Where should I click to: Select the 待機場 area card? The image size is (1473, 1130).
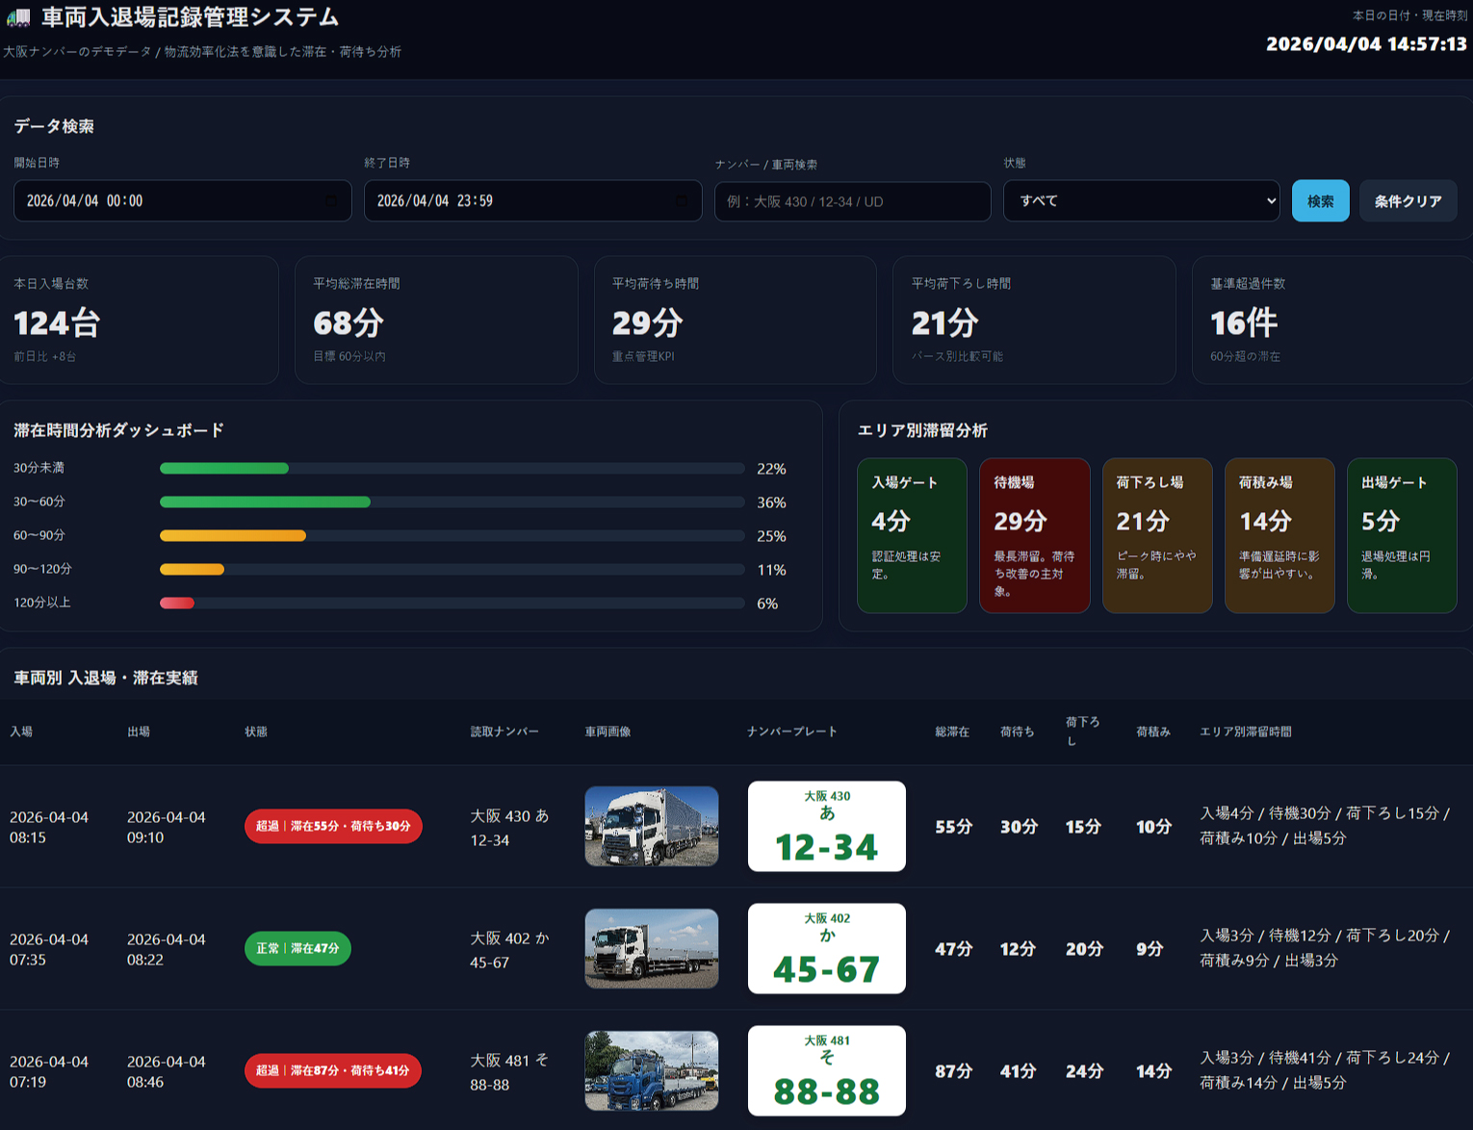click(1034, 535)
